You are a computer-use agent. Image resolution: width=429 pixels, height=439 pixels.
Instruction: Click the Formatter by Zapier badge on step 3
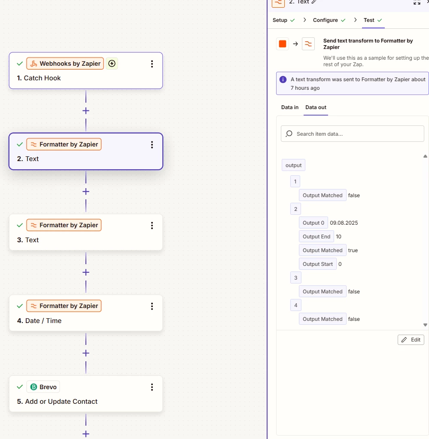[x=64, y=226]
